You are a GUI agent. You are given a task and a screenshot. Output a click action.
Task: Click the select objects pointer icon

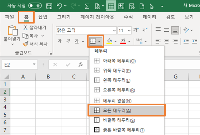click(152, 6)
